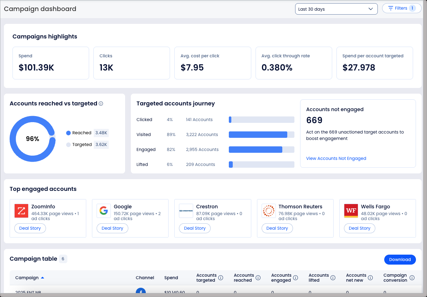Click the Campaign column header
This screenshot has width=427, height=297.
[27, 278]
